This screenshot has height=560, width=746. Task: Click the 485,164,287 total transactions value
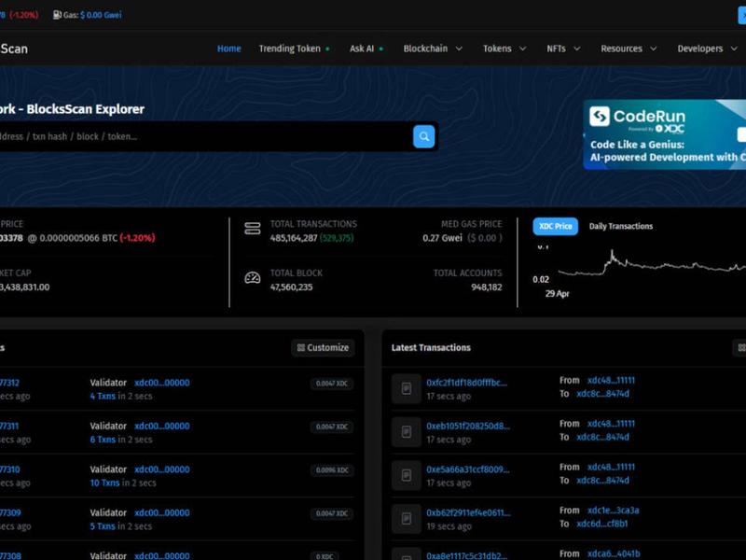pos(294,238)
